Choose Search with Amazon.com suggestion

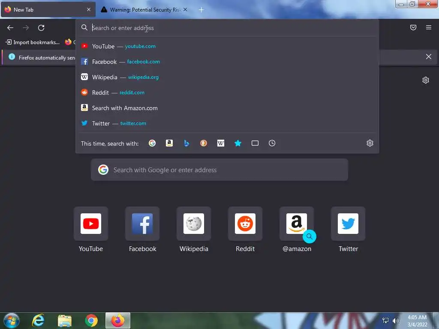pos(227,108)
